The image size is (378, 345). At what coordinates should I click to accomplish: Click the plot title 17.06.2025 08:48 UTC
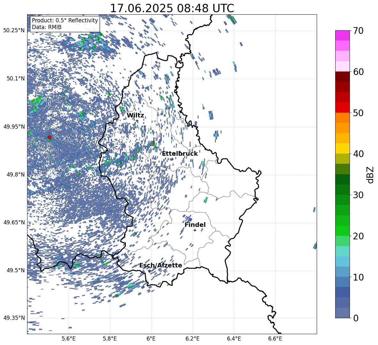[172, 8]
